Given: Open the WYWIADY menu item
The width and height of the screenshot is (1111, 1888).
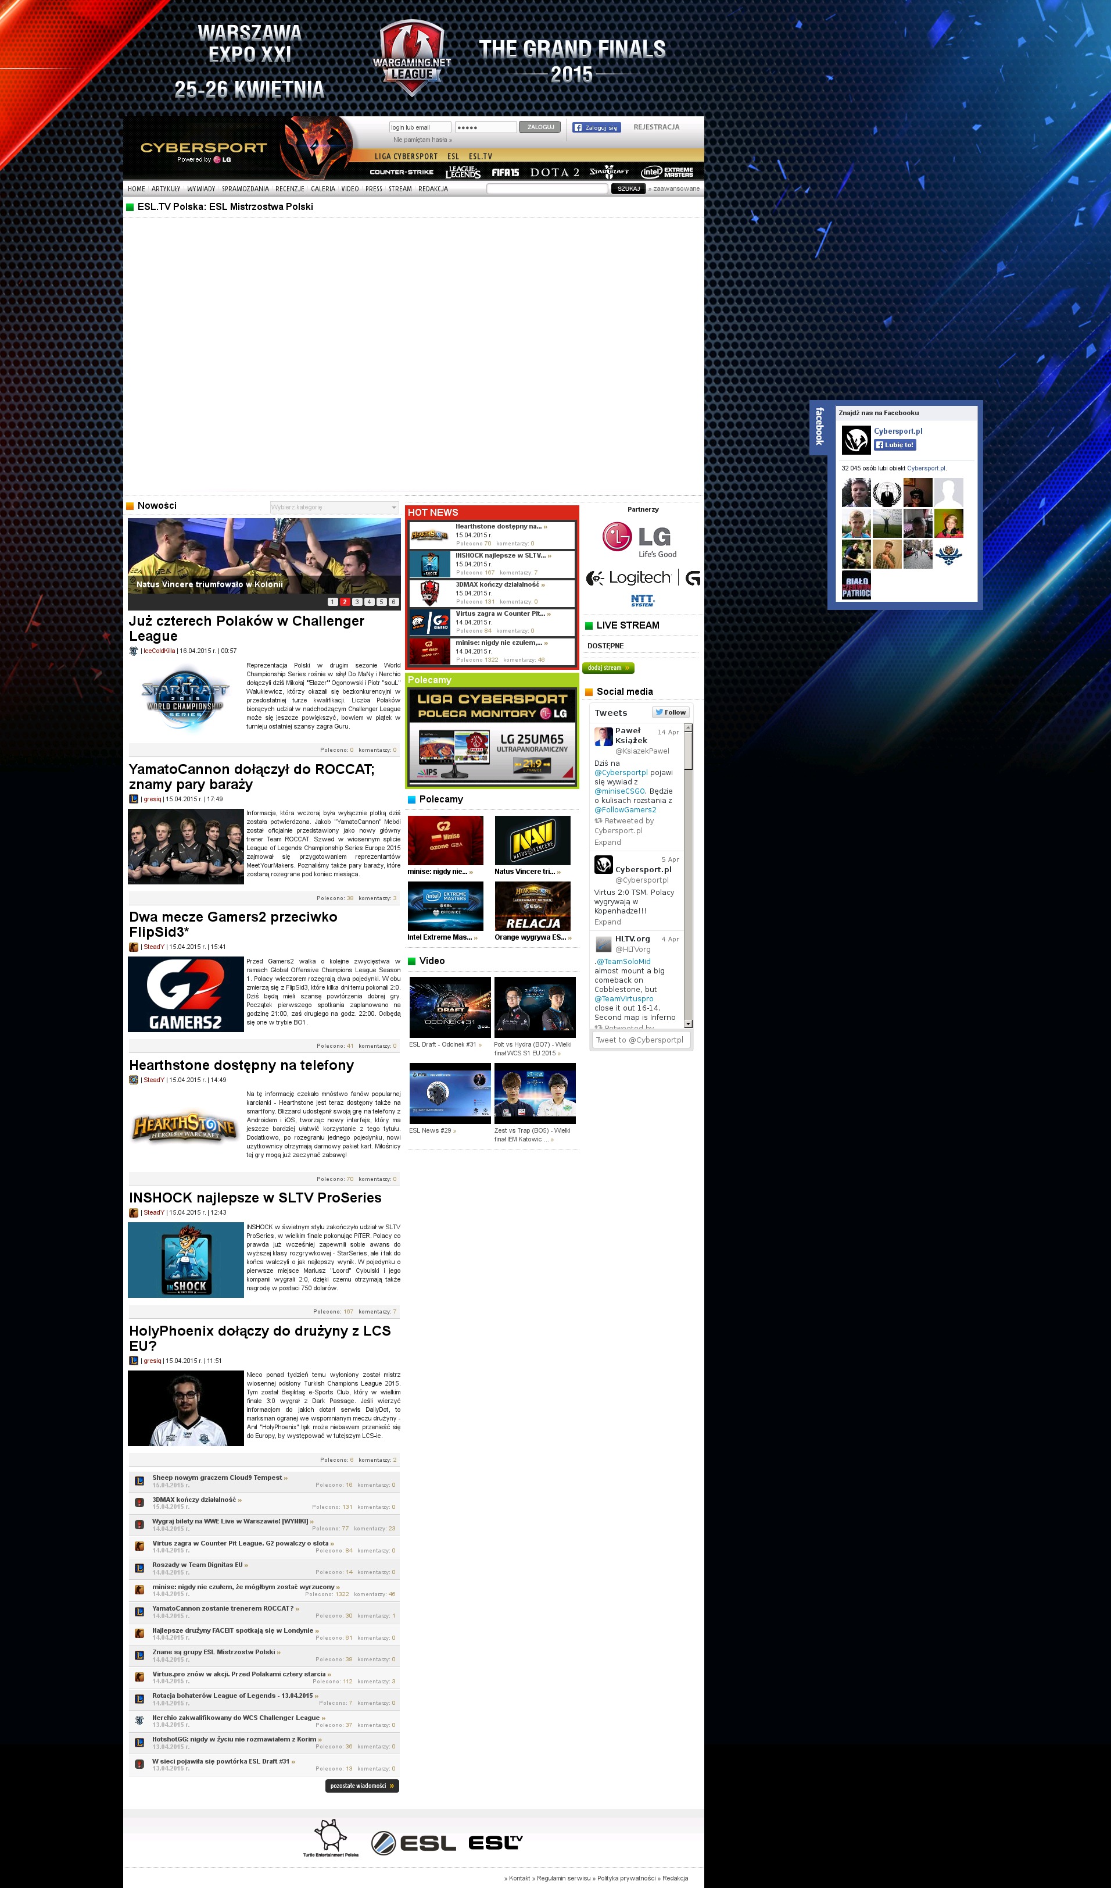Looking at the screenshot, I should tap(200, 189).
